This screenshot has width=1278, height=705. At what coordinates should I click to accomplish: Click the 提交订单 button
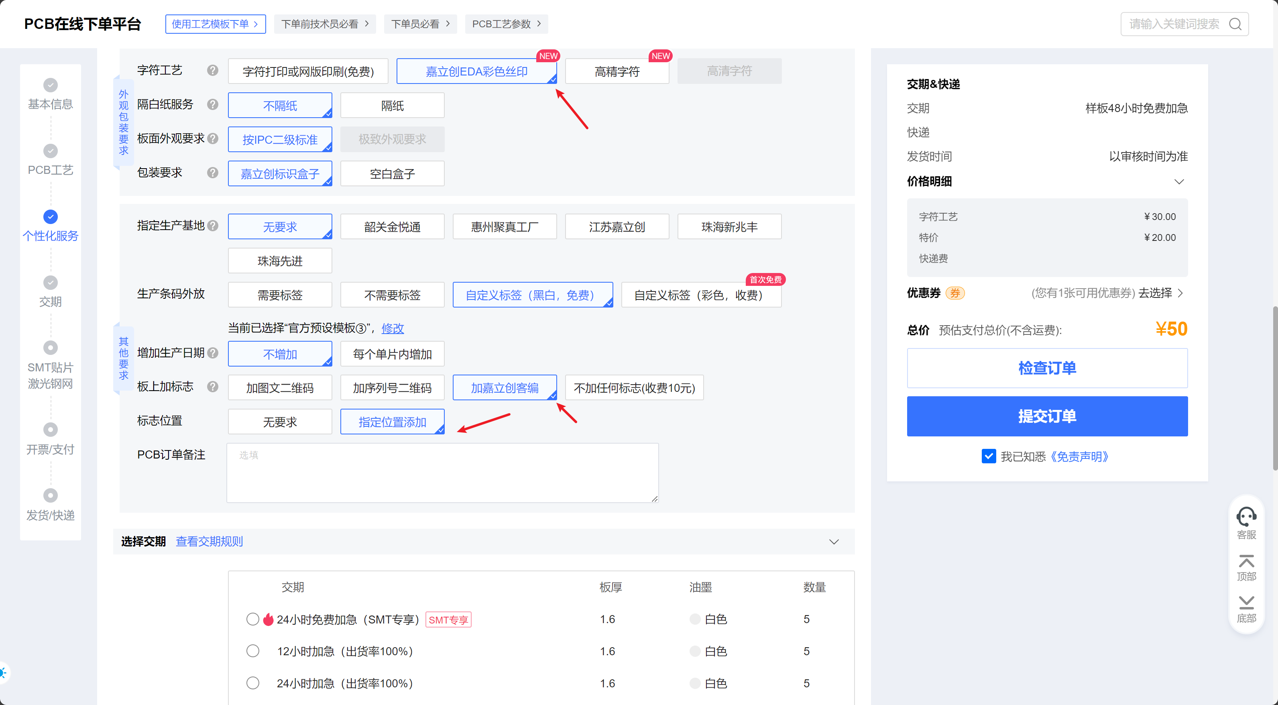point(1047,416)
